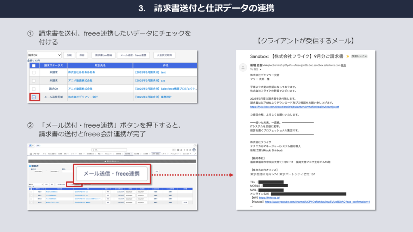Click the 反映 button
Image resolution: width=413 pixels, height=232 pixels.
[x=69, y=55]
